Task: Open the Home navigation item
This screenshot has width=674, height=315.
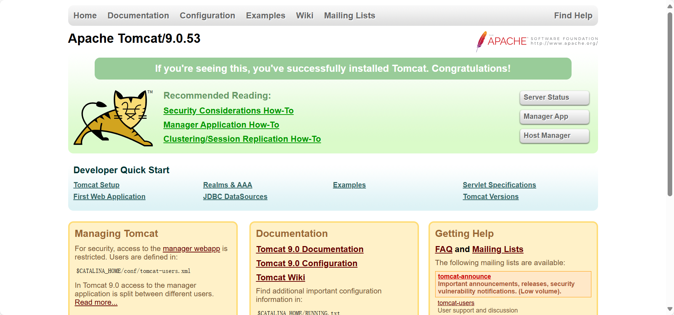Action: tap(85, 16)
